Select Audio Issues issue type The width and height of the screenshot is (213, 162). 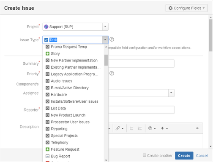73,81
